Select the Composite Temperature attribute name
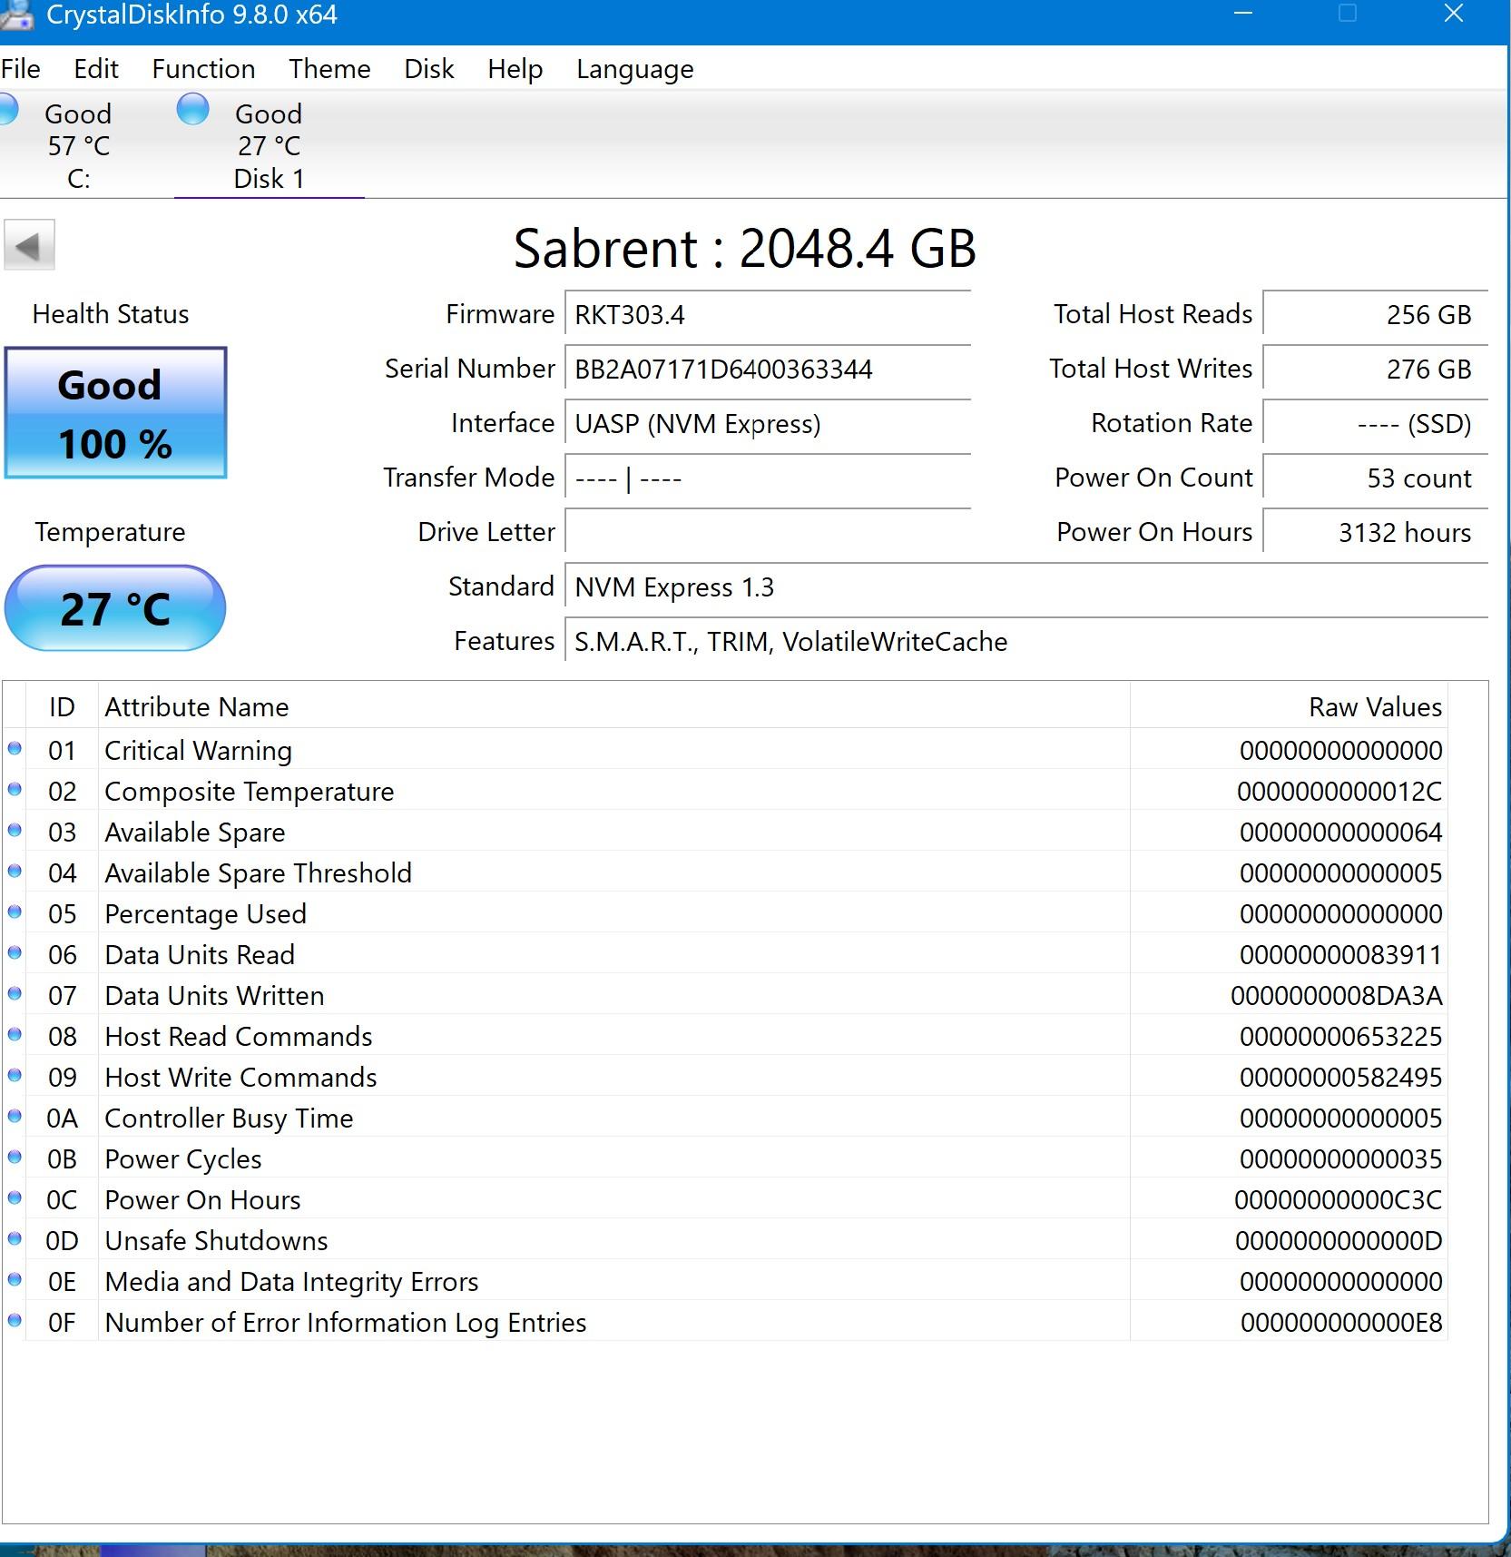The width and height of the screenshot is (1511, 1557). [x=249, y=792]
